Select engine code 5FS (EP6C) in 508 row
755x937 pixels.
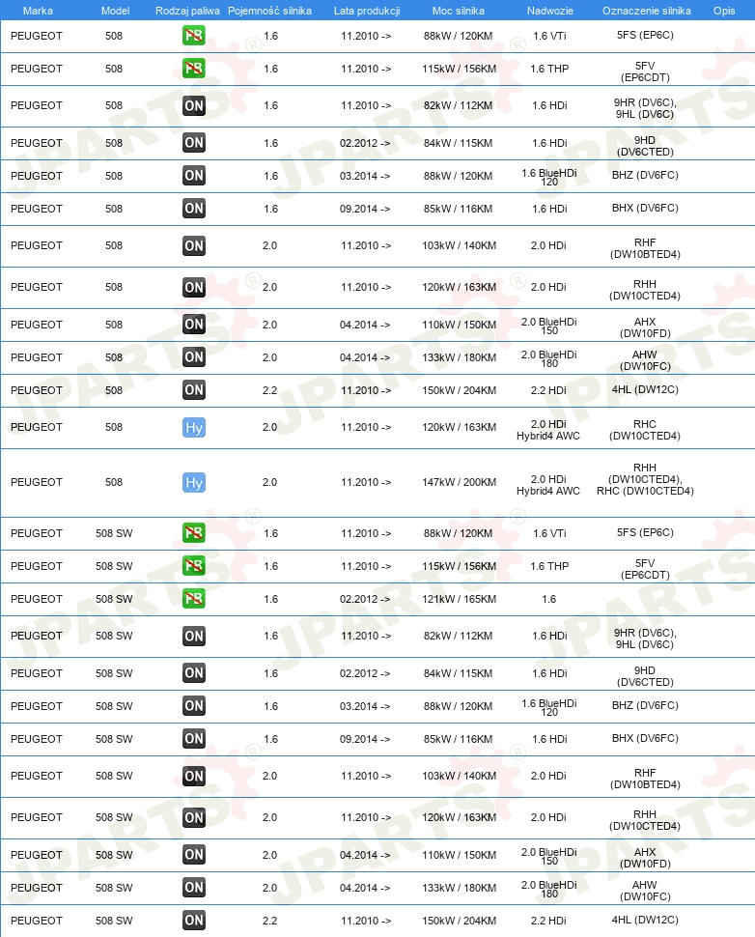645,35
